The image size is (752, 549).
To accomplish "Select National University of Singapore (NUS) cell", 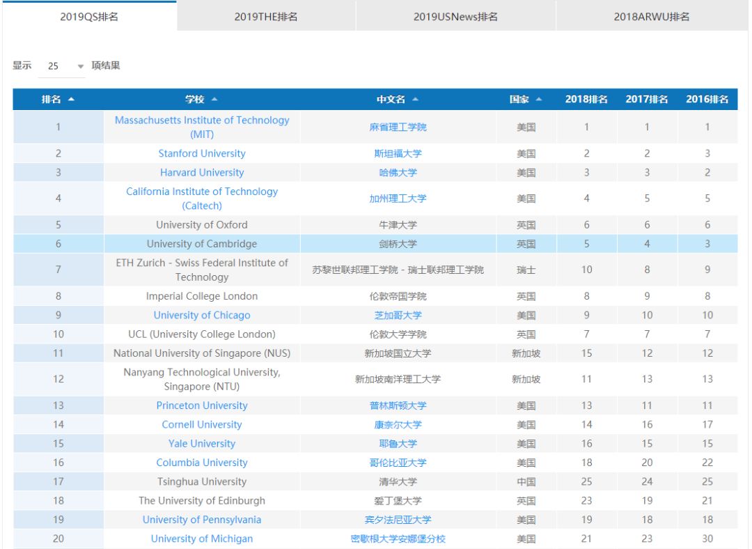I will (202, 353).
